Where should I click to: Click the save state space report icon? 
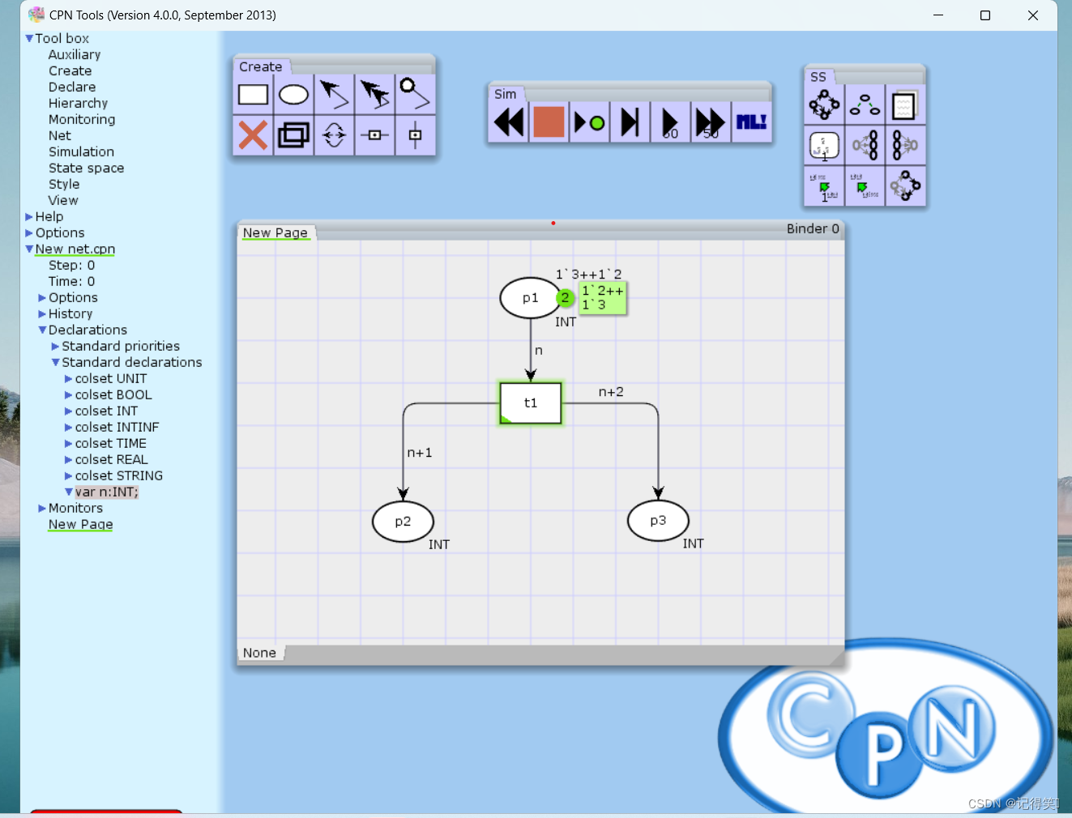[905, 105]
